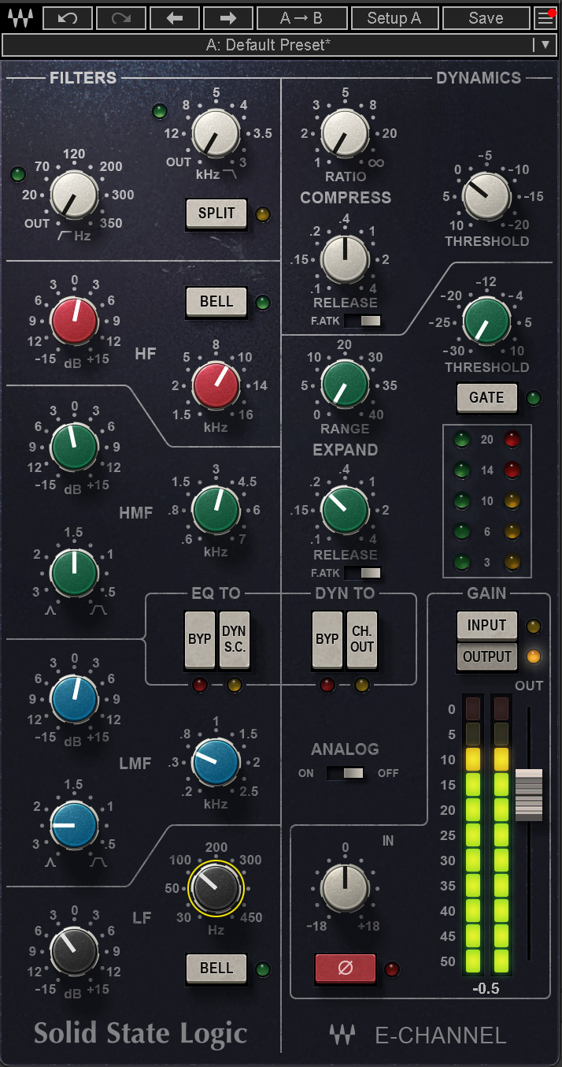Open the Setup A menu
562x1067 pixels.
pos(394,17)
